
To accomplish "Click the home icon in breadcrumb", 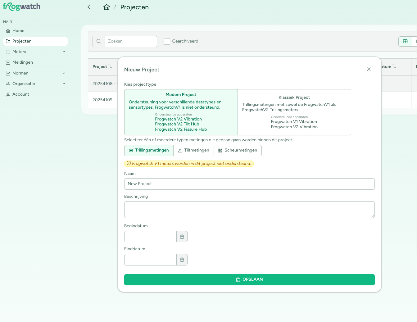I will (x=107, y=7).
